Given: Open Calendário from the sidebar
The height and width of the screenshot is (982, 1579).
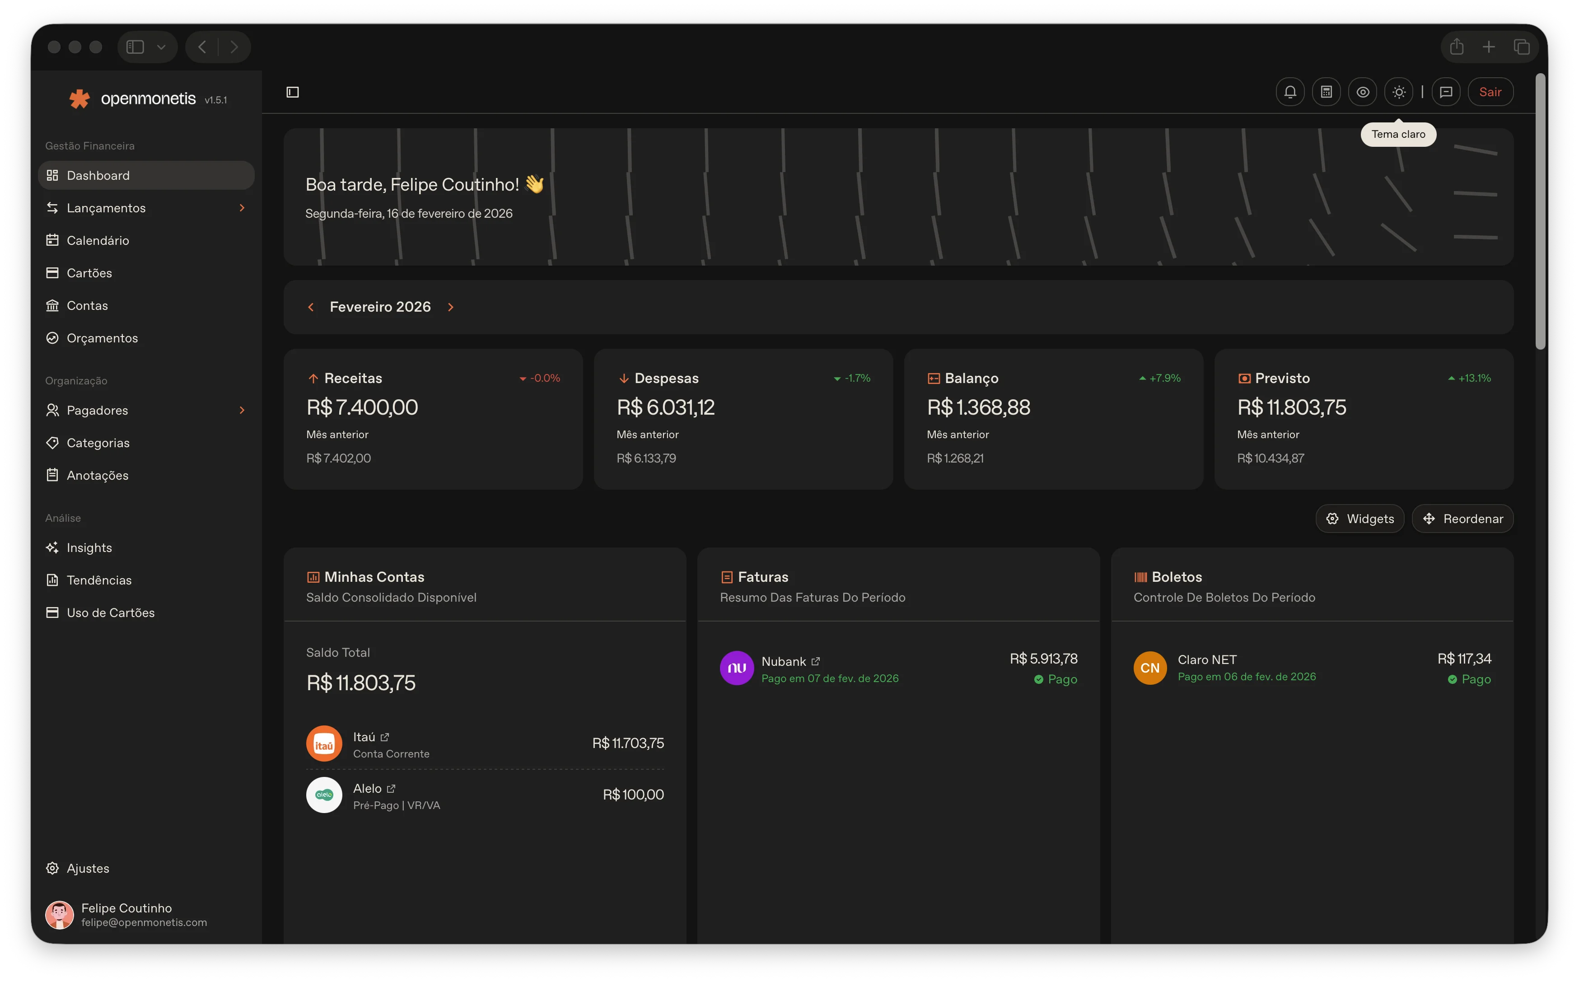Looking at the screenshot, I should pyautogui.click(x=98, y=240).
